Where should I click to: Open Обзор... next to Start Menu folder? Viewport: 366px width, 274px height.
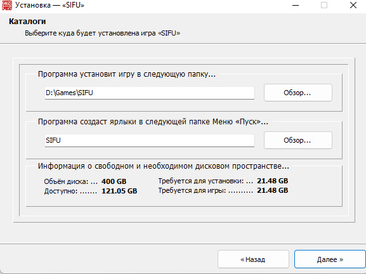tap(298, 140)
